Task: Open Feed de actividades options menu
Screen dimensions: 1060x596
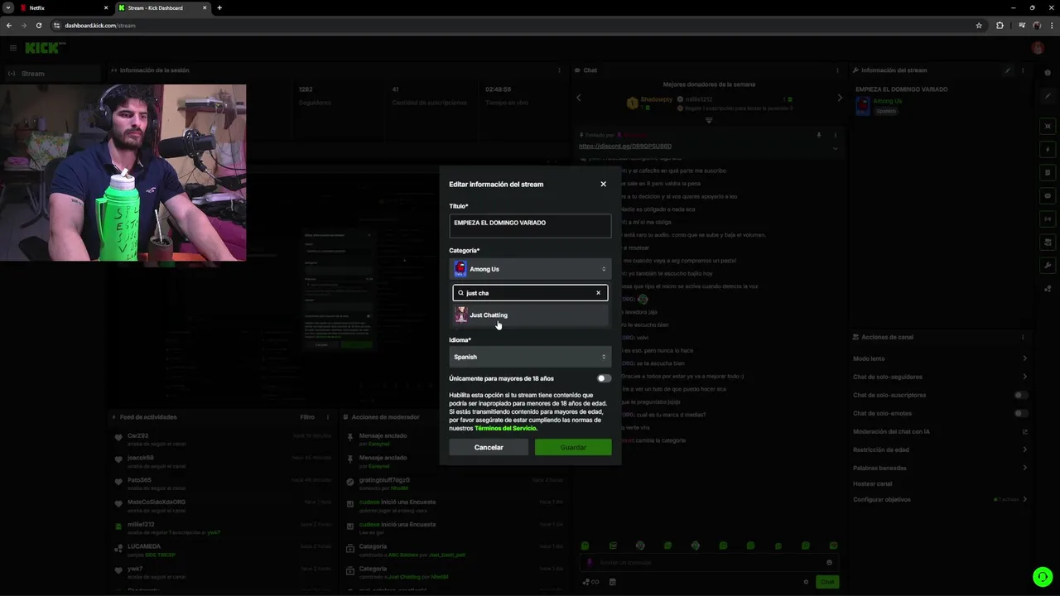Action: tap(328, 417)
